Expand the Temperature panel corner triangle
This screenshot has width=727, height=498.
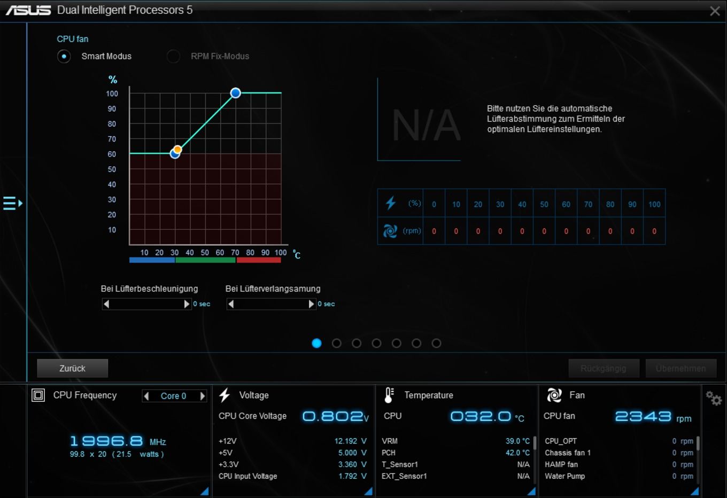[531, 491]
